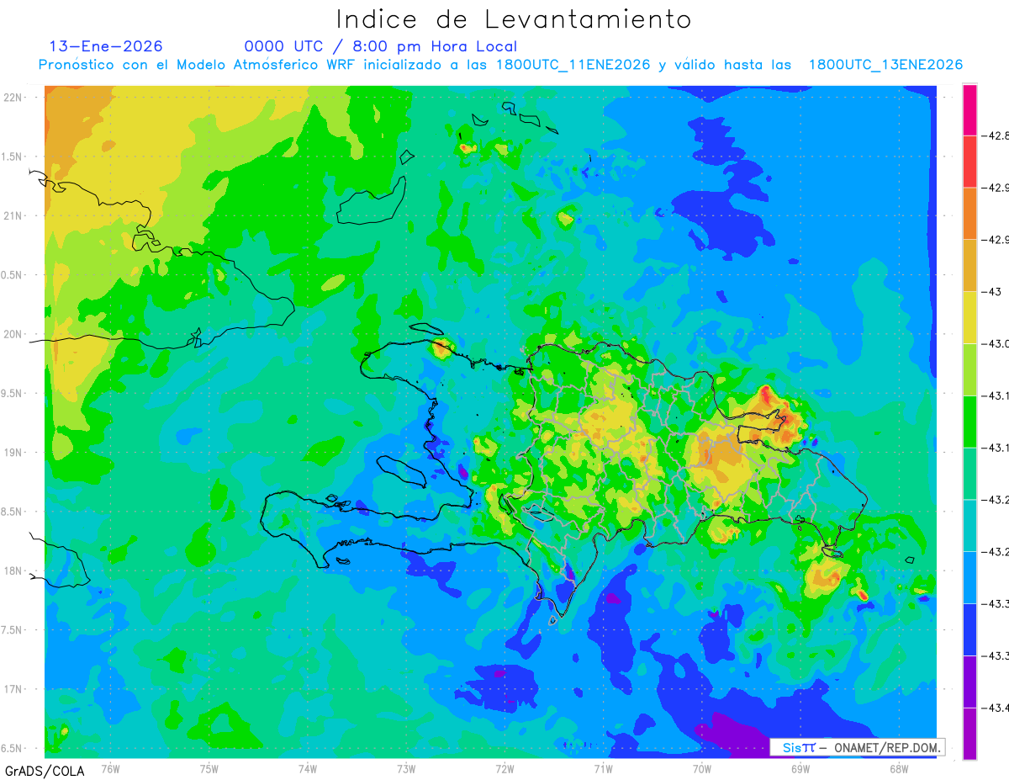1009x780 pixels.
Task: Click the '19N' latitude label
Action: 12,452
